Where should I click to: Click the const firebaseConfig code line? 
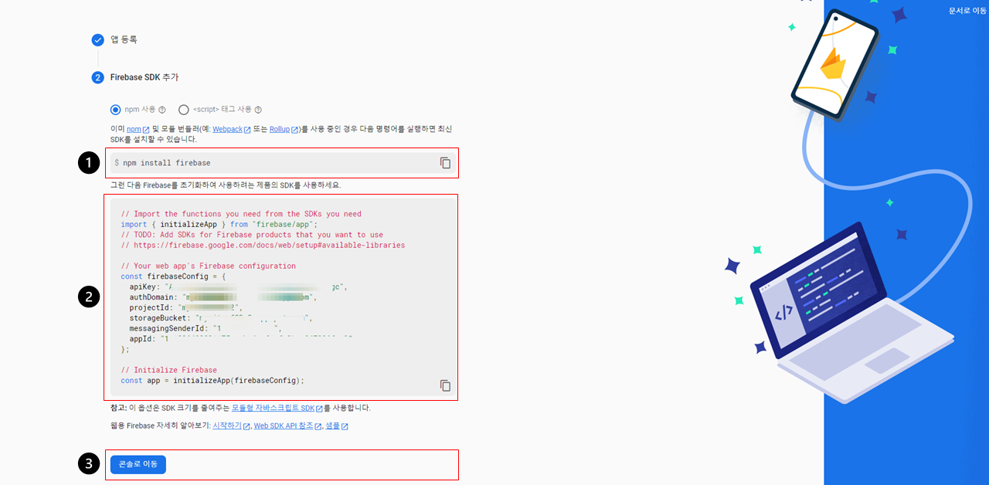point(173,276)
